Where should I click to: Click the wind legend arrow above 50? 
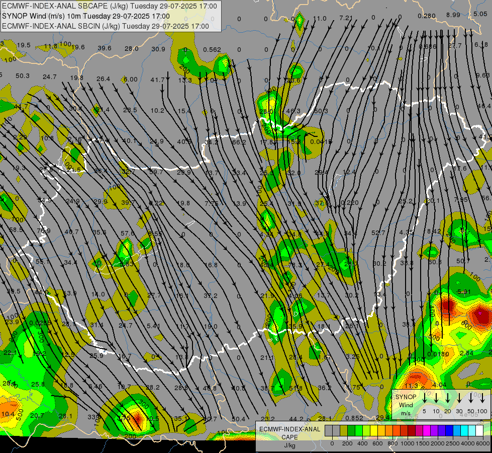click(471, 398)
